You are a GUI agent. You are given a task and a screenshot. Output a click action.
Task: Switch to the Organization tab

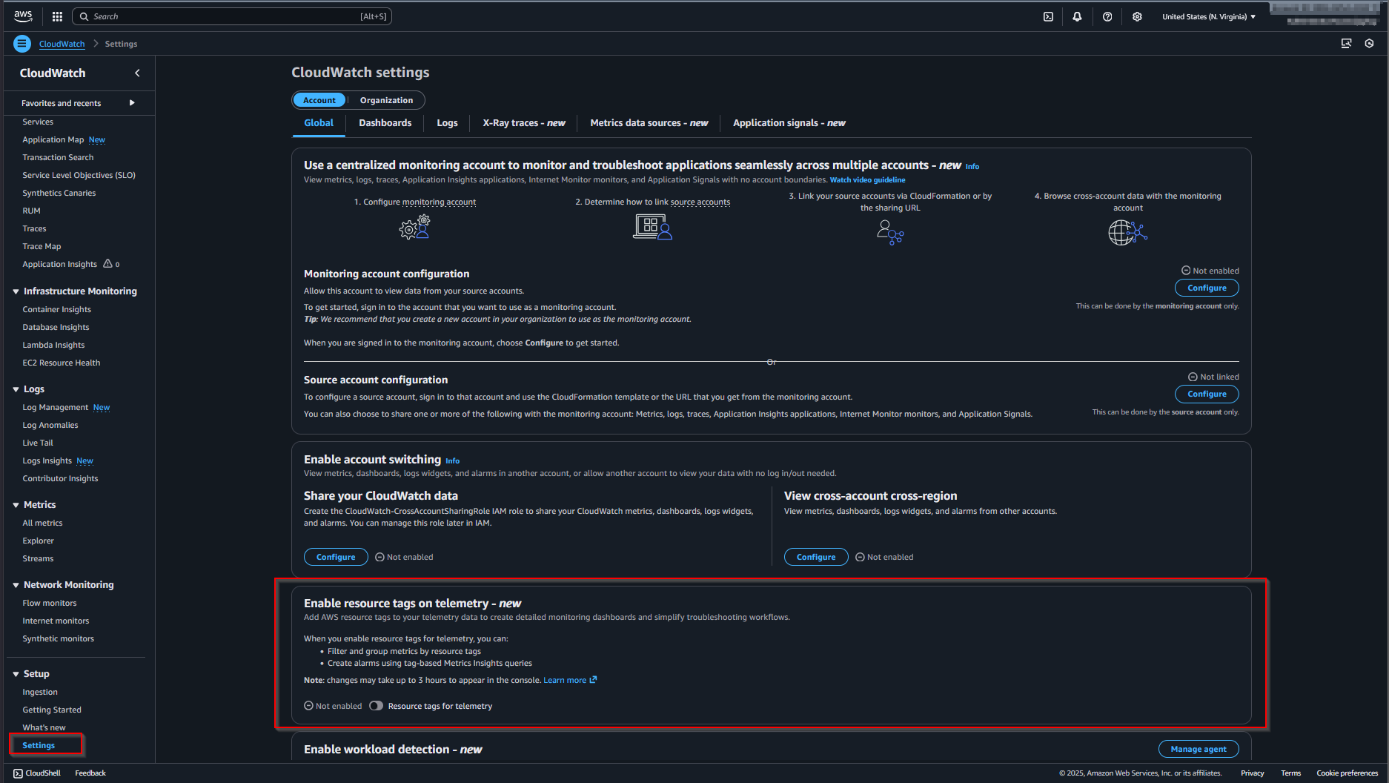[386, 99]
